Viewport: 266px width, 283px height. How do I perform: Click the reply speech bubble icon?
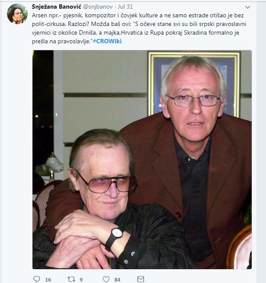click(x=37, y=279)
